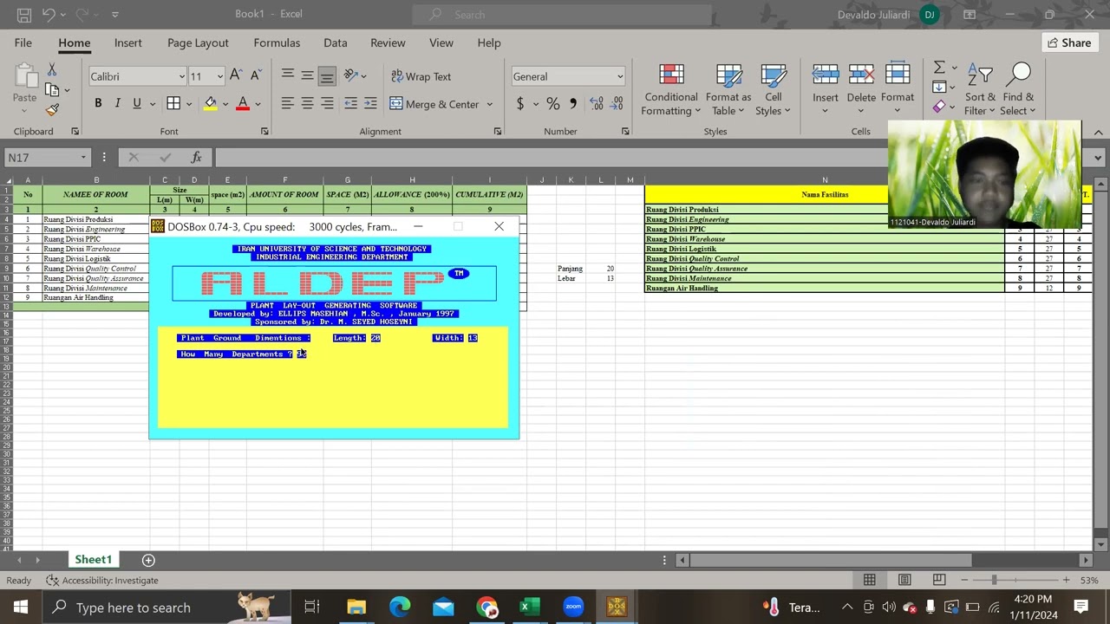The height and width of the screenshot is (624, 1110).
Task: Open Format as Table dropdown
Action: pyautogui.click(x=728, y=89)
